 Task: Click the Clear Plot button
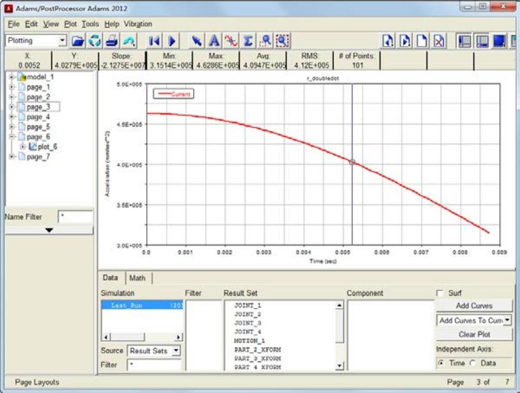coord(474,335)
